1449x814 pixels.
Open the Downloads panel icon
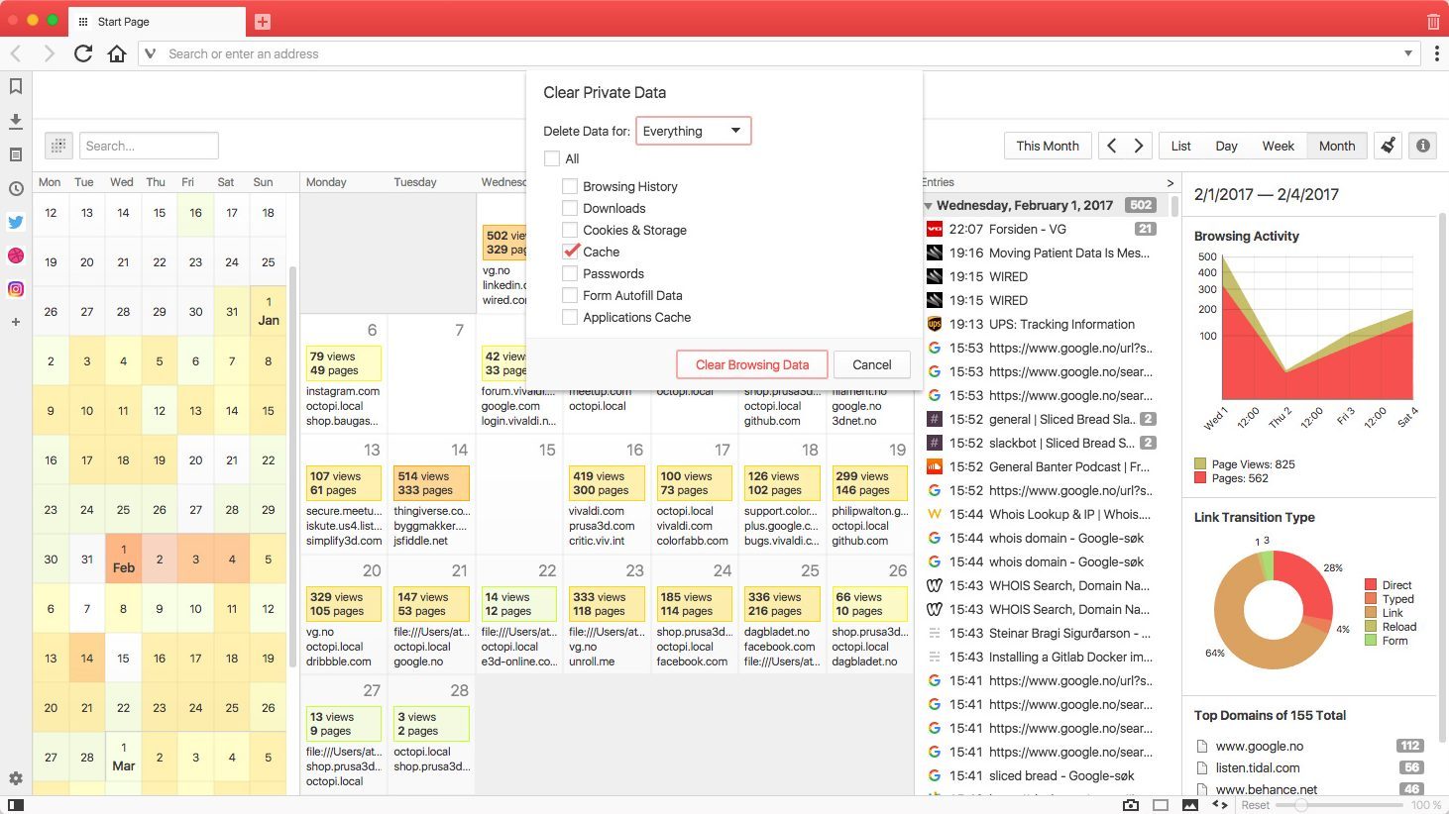point(16,121)
